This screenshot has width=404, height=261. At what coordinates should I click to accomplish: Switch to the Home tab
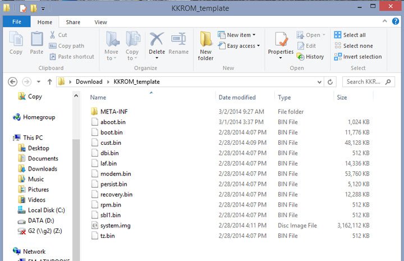pyautogui.click(x=44, y=22)
